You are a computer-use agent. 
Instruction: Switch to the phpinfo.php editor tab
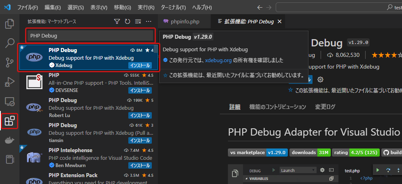(x=184, y=21)
